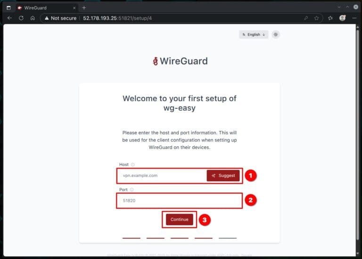362x259 pixels.
Task: Open the tab actions sidebar icon
Action: click(x=8, y=8)
